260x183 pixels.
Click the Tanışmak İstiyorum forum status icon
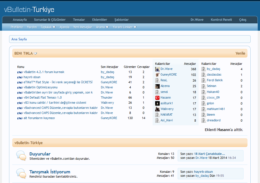tap(21, 174)
